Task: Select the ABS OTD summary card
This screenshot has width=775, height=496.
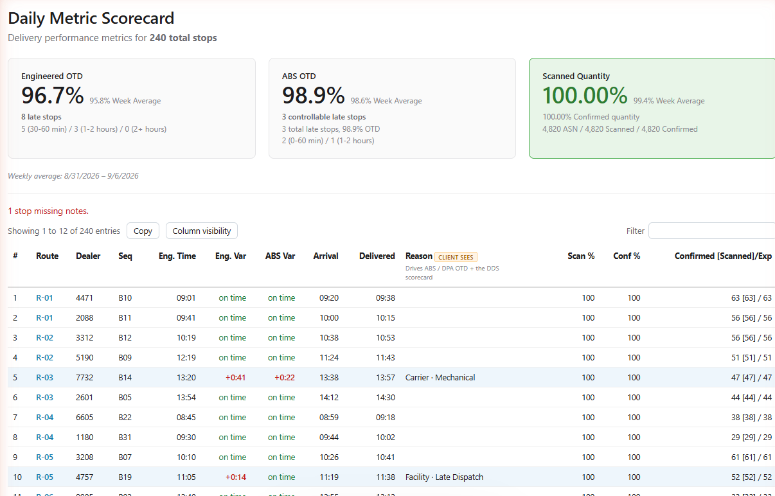Action: (x=392, y=108)
